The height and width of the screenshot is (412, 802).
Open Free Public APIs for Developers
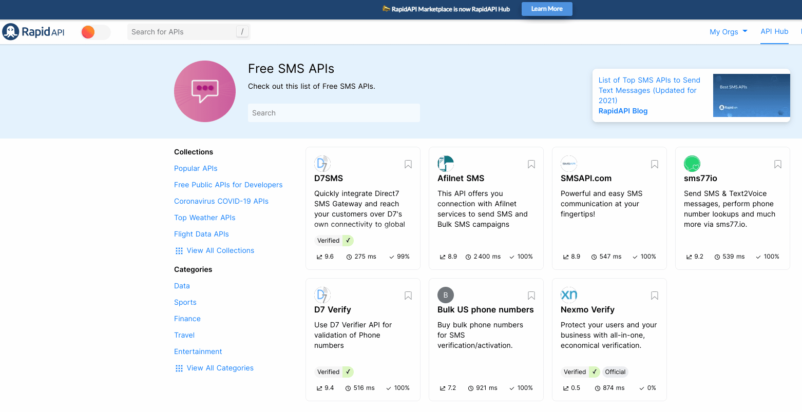point(228,185)
